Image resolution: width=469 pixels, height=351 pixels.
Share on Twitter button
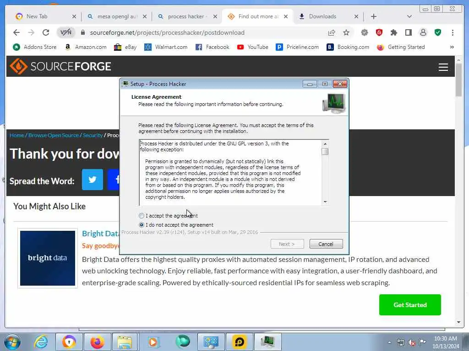[93, 179]
